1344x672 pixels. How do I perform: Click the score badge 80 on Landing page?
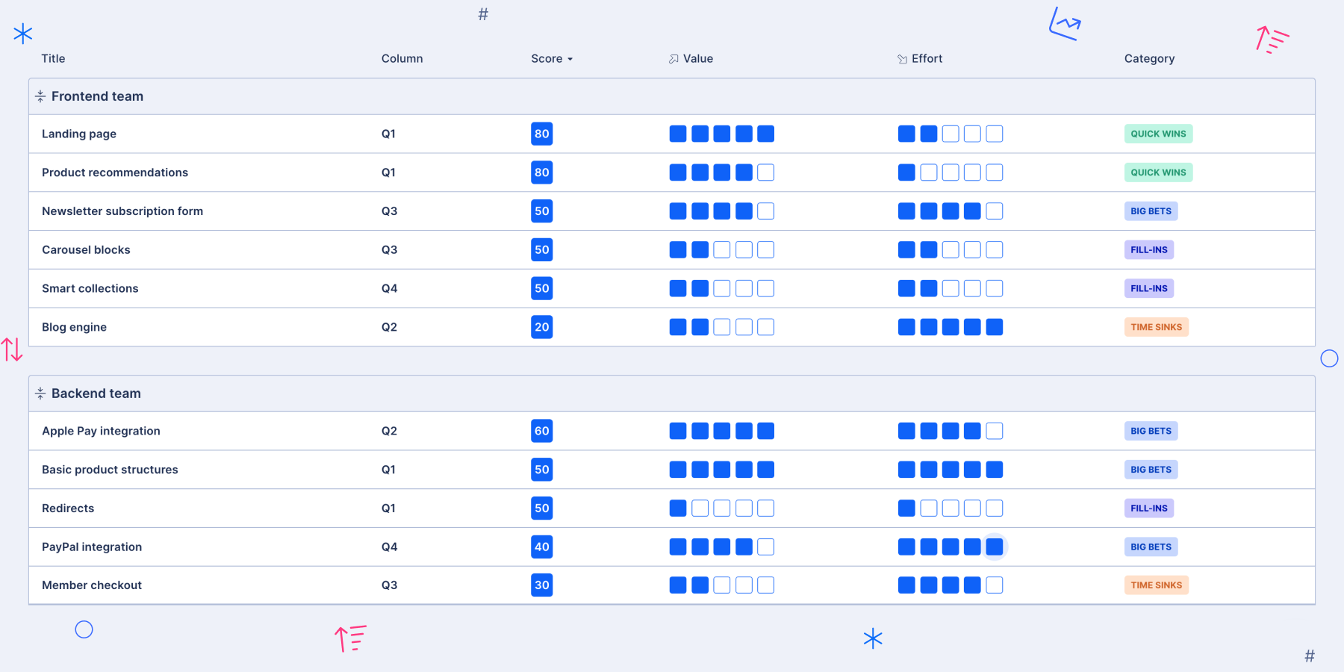(541, 134)
